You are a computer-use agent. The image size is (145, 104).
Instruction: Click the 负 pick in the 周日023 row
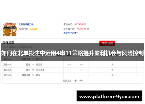pos(112,75)
